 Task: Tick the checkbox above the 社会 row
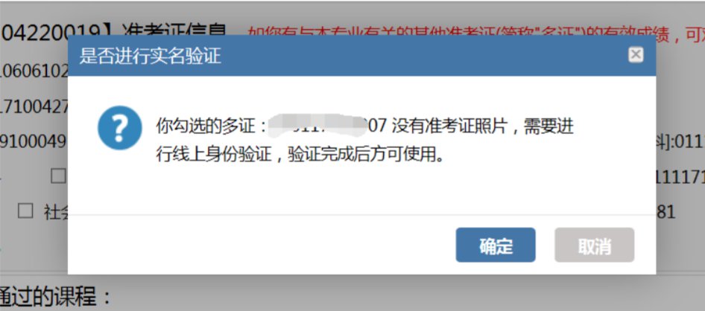click(x=58, y=176)
